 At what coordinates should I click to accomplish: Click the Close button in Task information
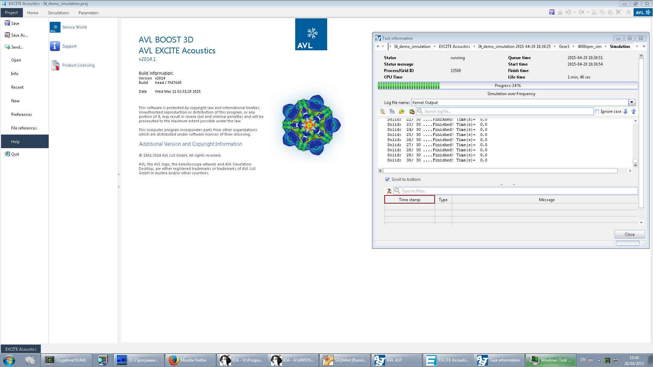click(630, 234)
